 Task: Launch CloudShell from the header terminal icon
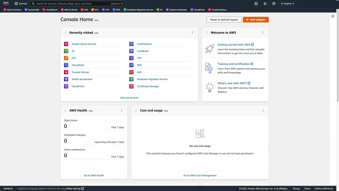pyautogui.click(x=256, y=3)
